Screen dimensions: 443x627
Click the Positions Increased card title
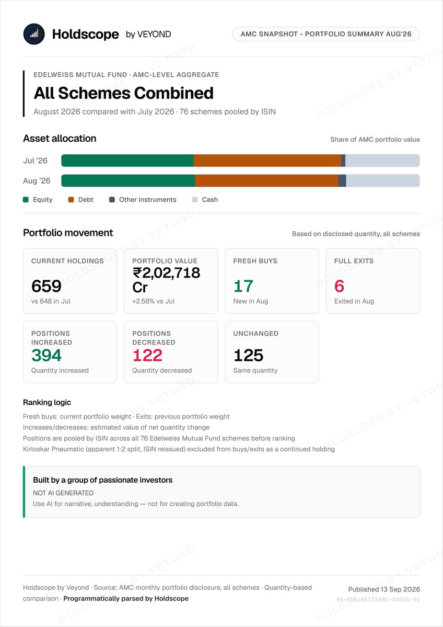[52, 338]
